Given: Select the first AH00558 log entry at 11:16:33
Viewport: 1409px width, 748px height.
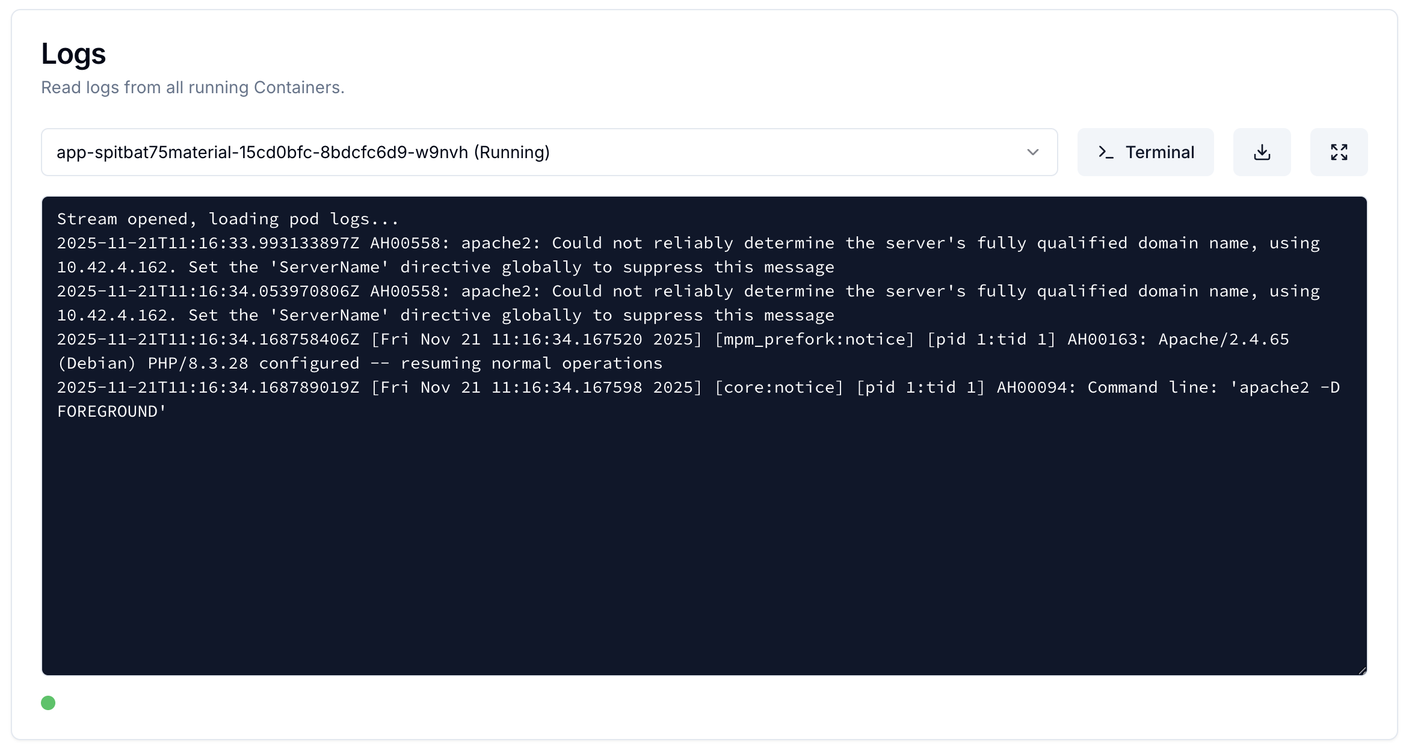Looking at the screenshot, I should 445,244.
